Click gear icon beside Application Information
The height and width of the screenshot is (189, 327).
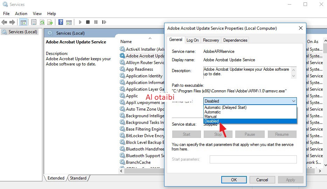click(x=123, y=83)
